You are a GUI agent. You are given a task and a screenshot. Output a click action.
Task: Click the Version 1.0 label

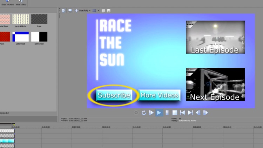click(4, 113)
